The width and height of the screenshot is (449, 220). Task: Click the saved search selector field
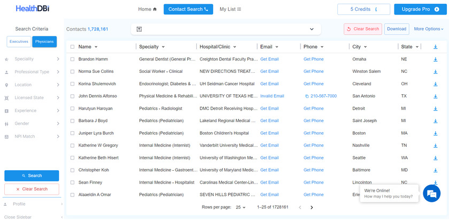pyautogui.click(x=226, y=29)
